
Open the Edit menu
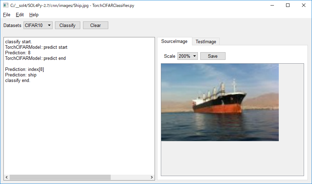point(20,15)
